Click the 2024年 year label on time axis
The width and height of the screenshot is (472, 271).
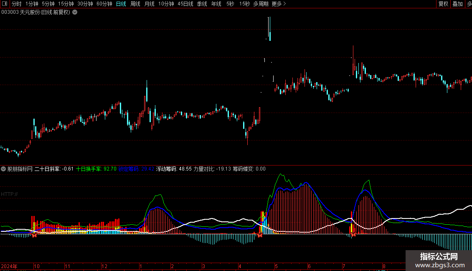[x=9, y=266]
